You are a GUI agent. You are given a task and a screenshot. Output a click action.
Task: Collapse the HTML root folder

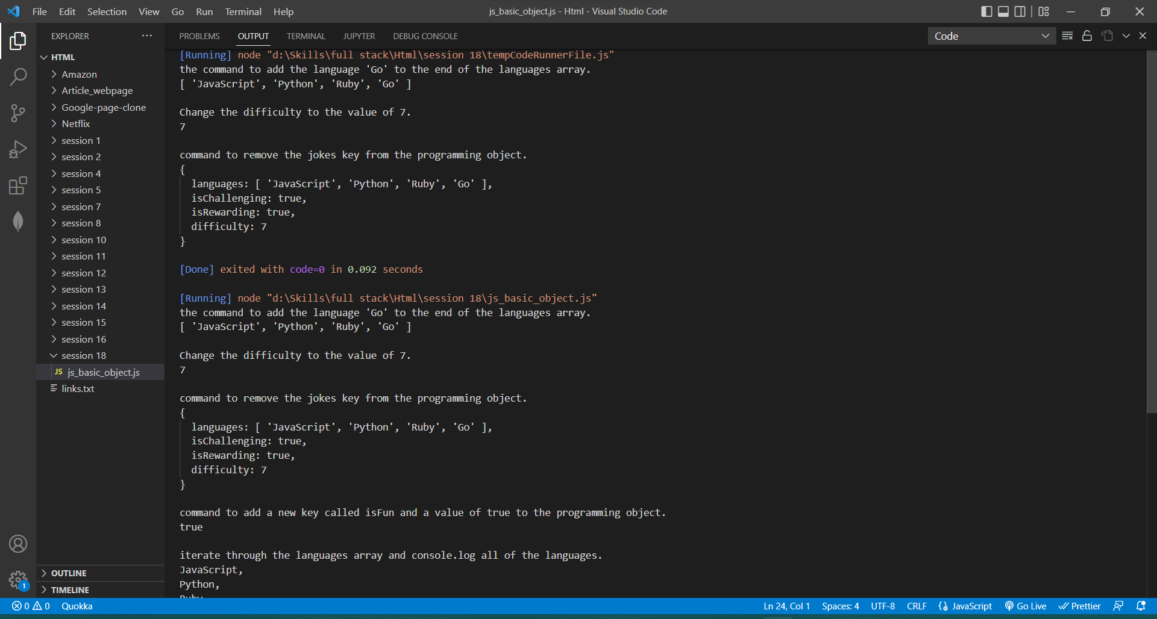click(100, 57)
